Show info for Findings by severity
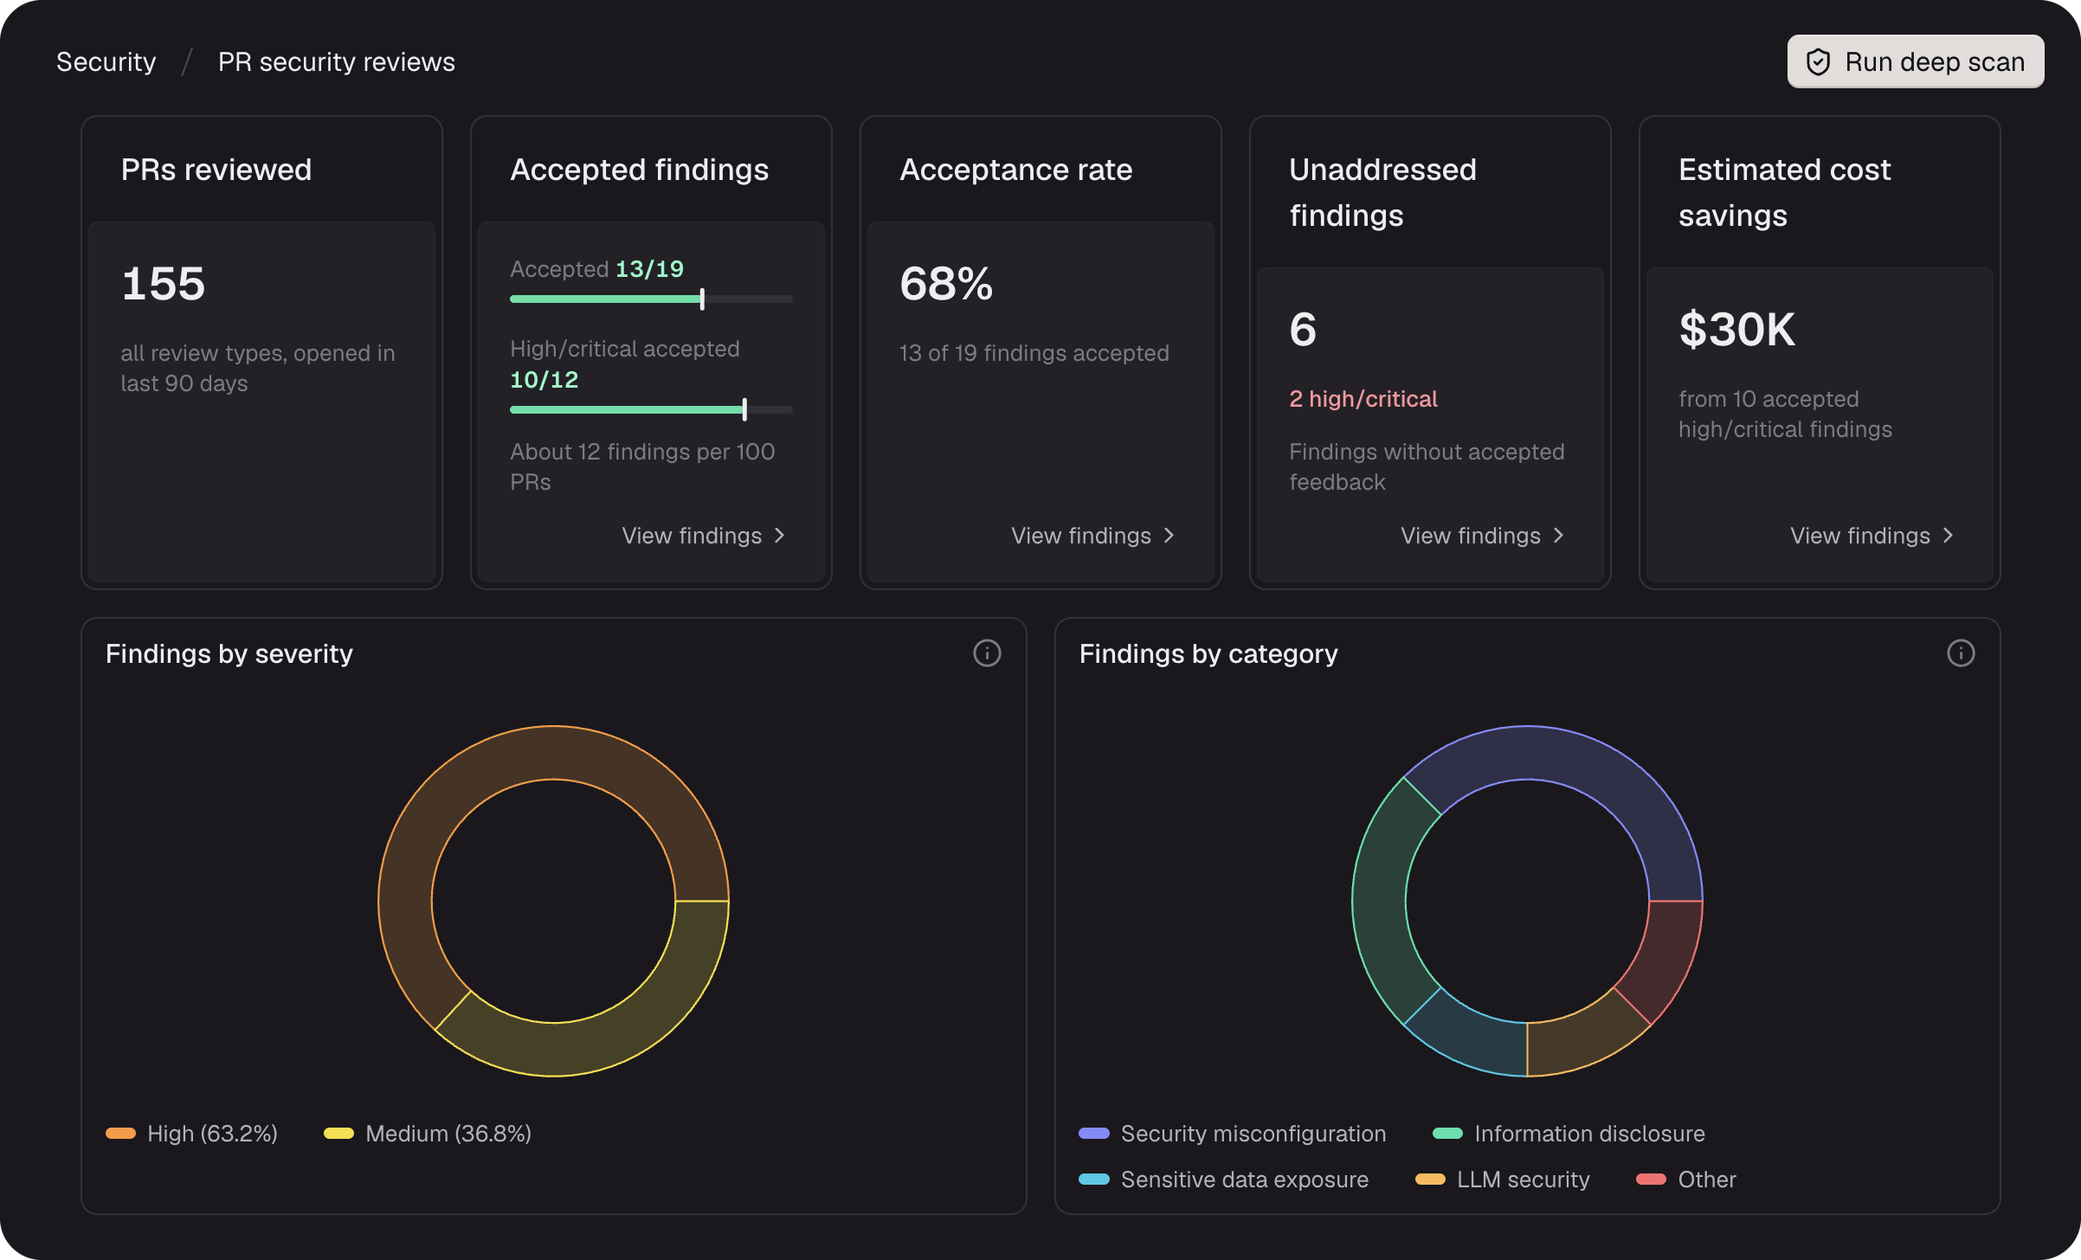 coord(987,653)
